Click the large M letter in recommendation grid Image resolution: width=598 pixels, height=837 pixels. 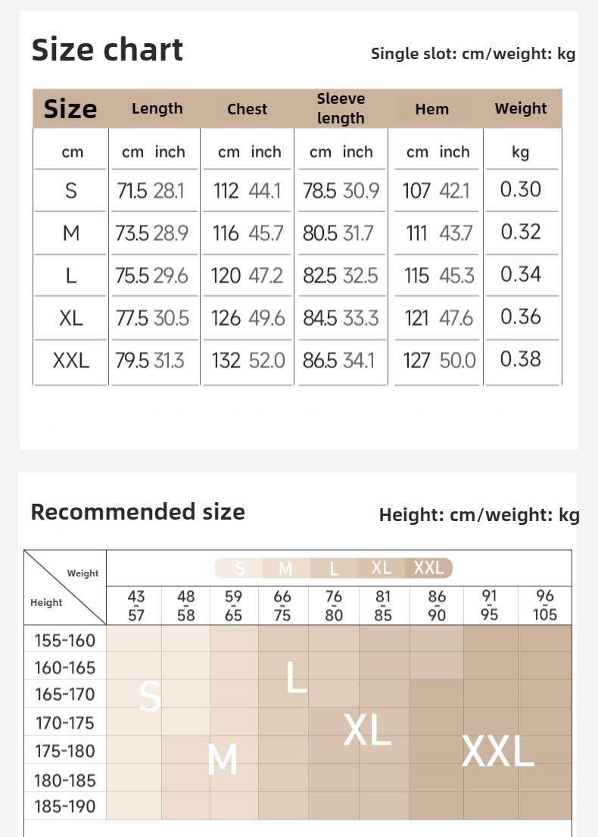(x=223, y=759)
